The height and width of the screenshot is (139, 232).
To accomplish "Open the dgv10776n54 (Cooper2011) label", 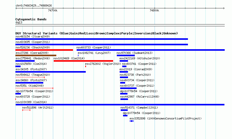I will [34, 91].
